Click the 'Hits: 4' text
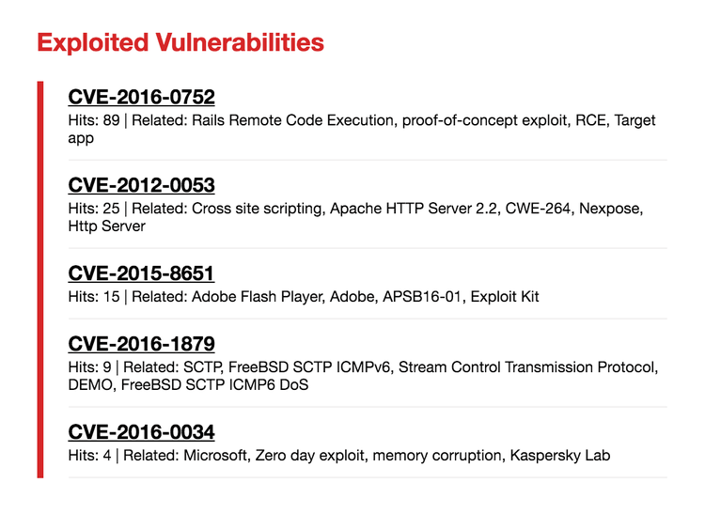Viewport: 705px width, 514px height. coord(91,456)
